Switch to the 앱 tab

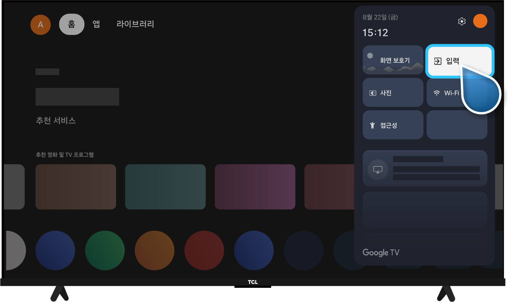96,24
